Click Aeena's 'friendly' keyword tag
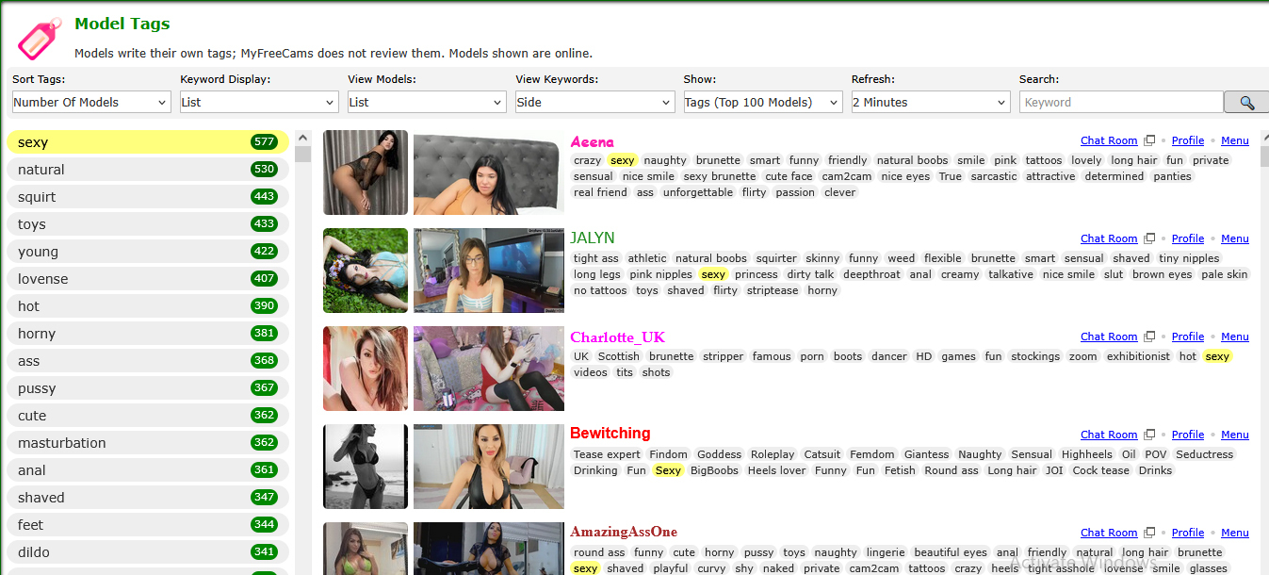 [x=848, y=160]
